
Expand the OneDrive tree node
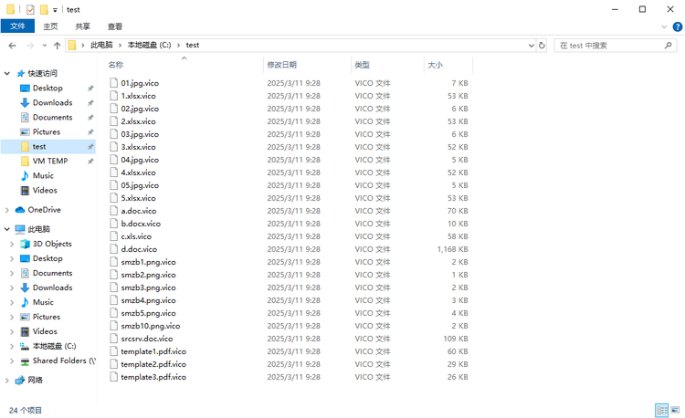(7, 209)
